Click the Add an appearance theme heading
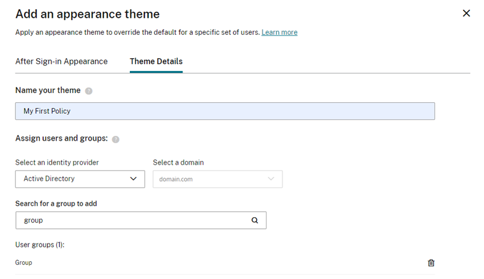Screen dimensions: 484x279 pos(88,13)
